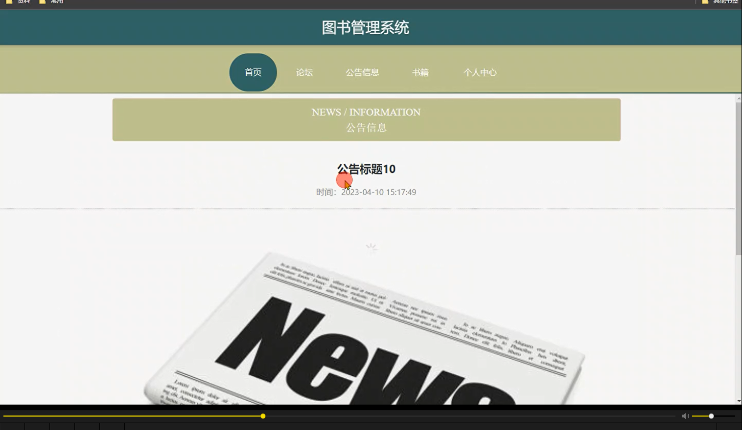The image size is (742, 430).
Task: Click the News newspaper image
Action: pyautogui.click(x=365, y=332)
